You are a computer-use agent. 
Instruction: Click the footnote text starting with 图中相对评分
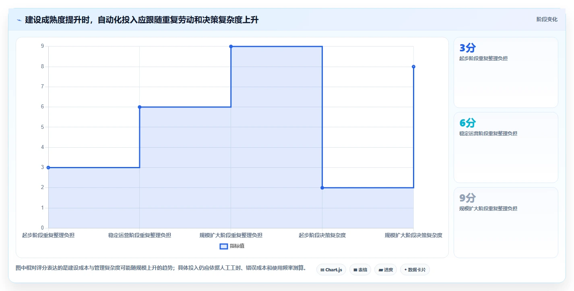coord(161,268)
